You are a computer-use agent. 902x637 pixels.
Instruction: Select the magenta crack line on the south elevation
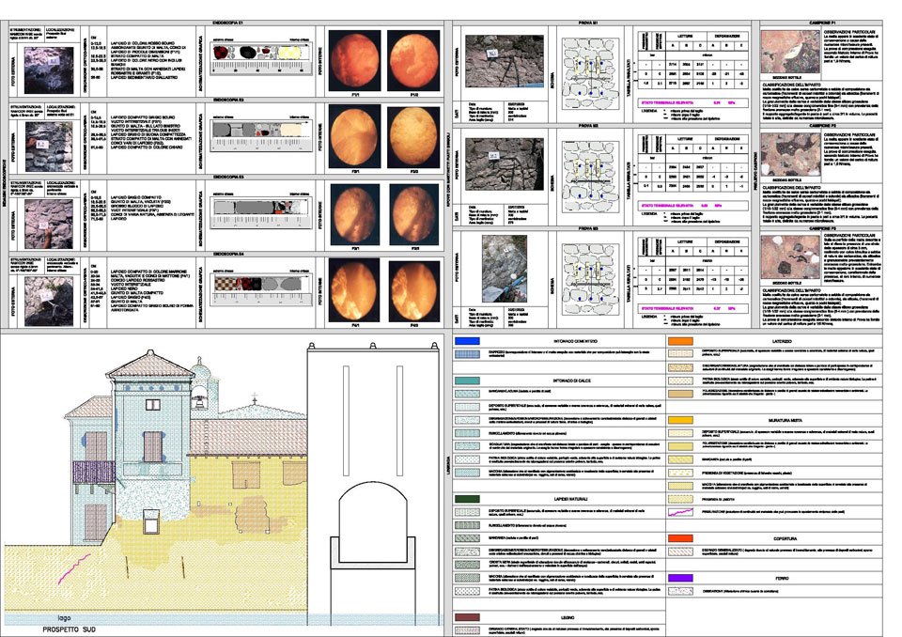74,568
